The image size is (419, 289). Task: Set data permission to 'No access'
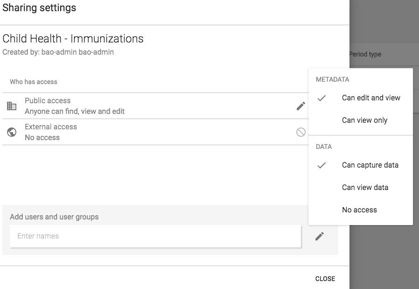[x=359, y=210]
